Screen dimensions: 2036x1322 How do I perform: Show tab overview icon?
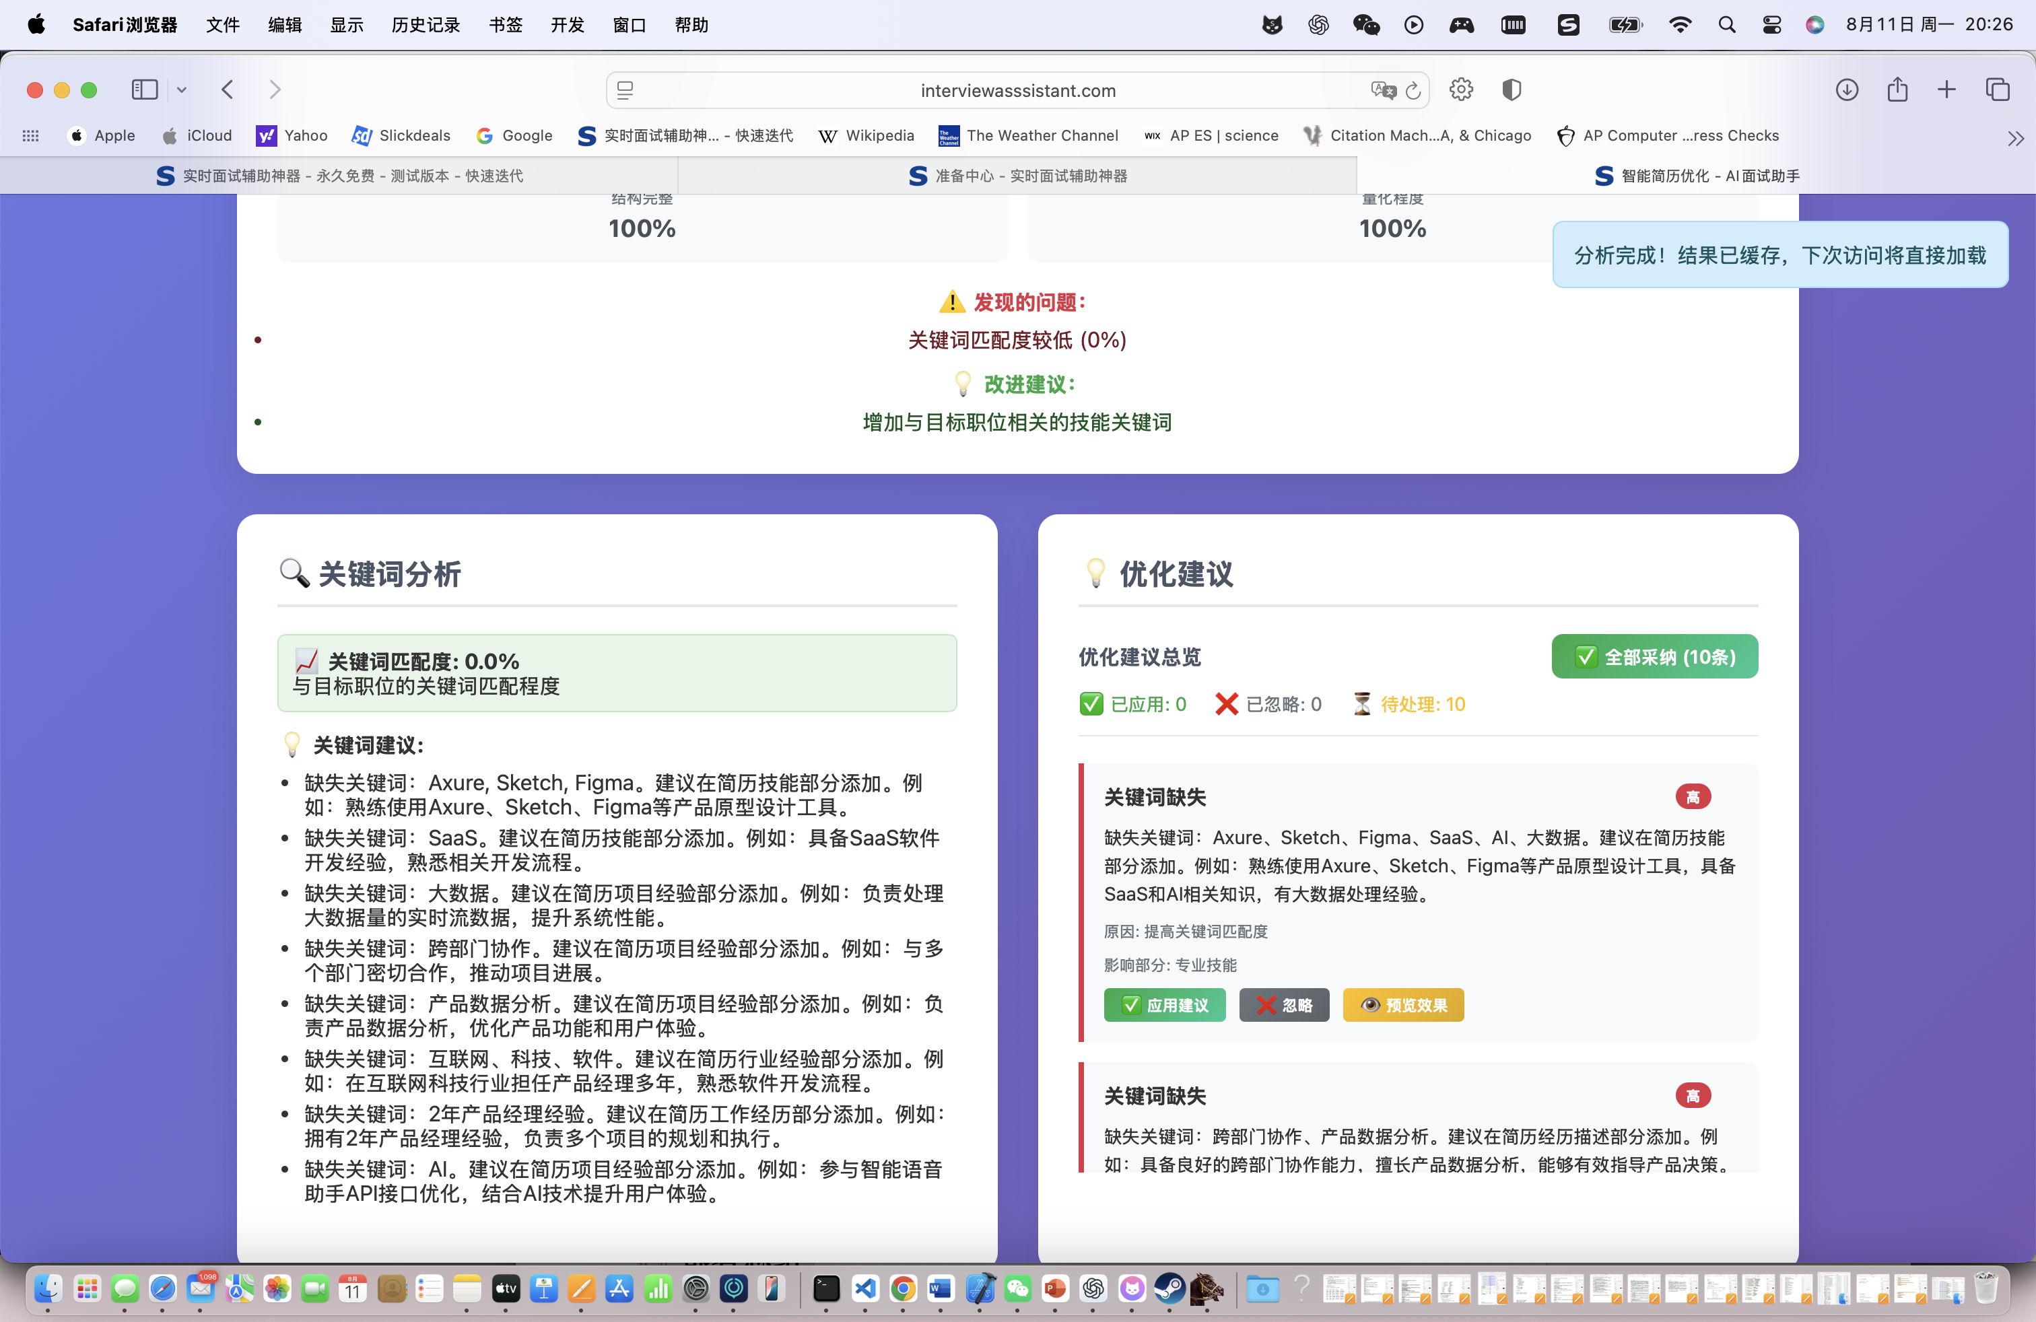coord(1997,90)
